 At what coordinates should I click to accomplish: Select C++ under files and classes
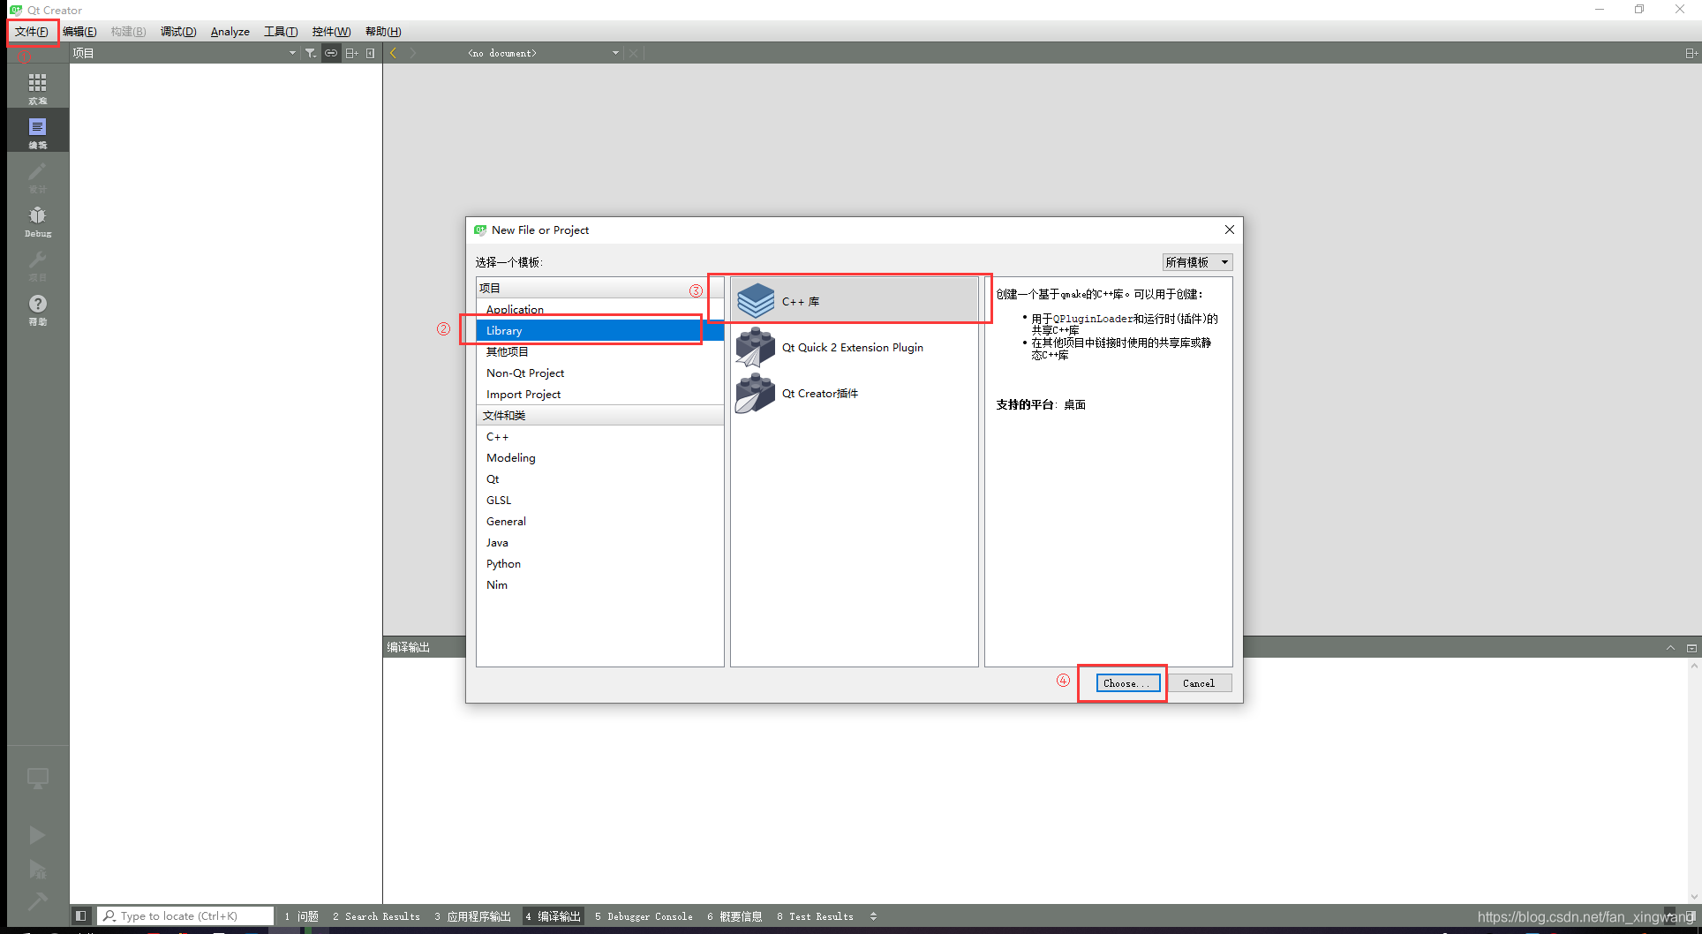600,436
